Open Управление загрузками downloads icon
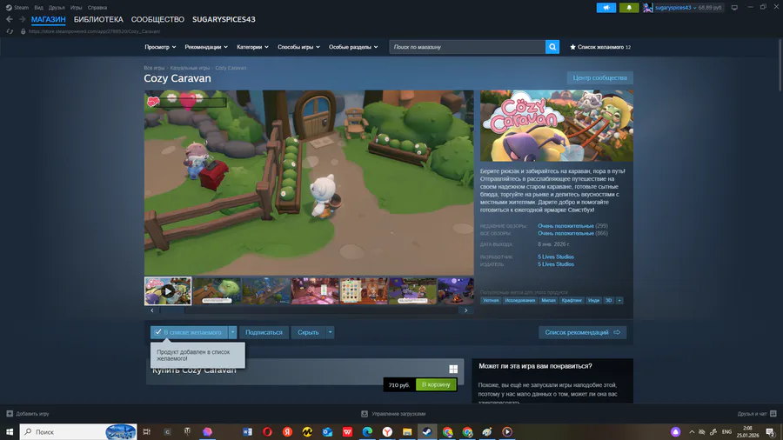This screenshot has height=440, width=783. click(x=365, y=414)
